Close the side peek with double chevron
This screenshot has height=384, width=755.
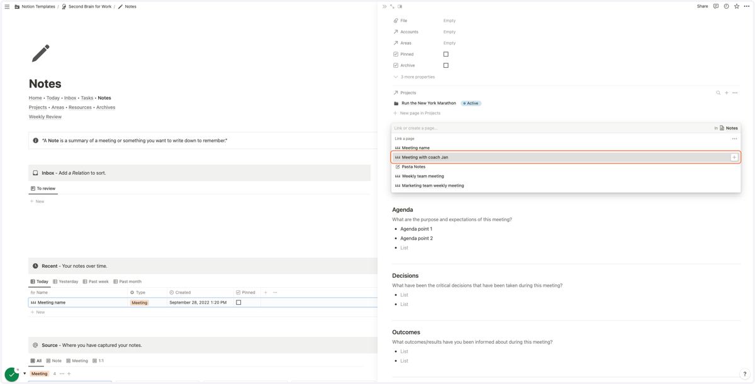384,6
